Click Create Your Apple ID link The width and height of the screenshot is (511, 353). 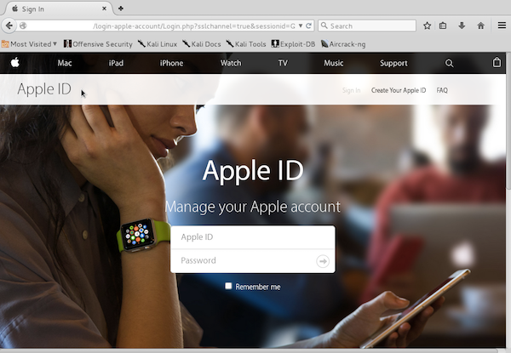(399, 90)
